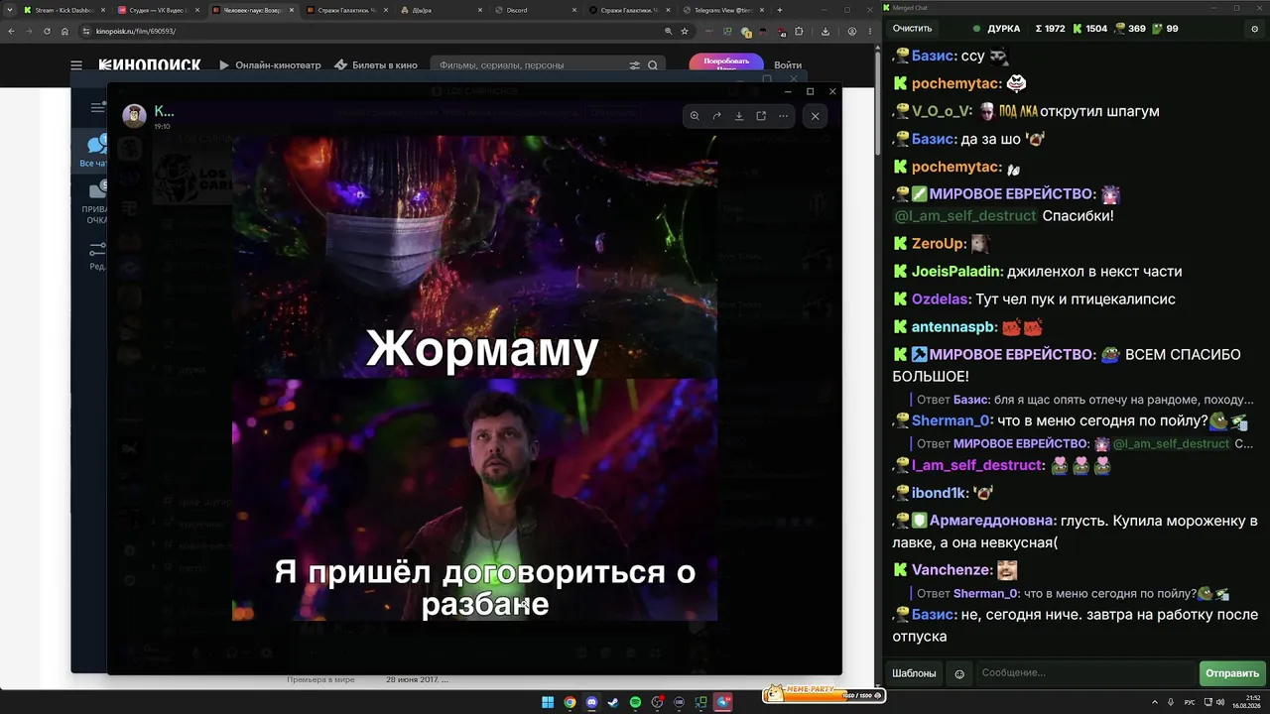This screenshot has height=714, width=1270.
Task: Focus the Сообщение chat input field
Action: click(x=1085, y=673)
